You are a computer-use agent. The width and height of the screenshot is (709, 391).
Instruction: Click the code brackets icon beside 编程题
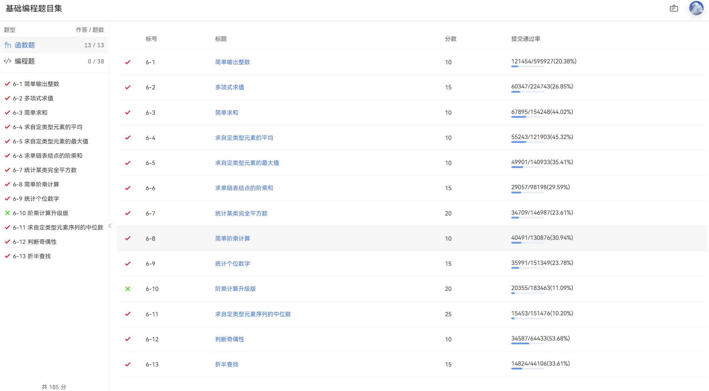click(7, 61)
